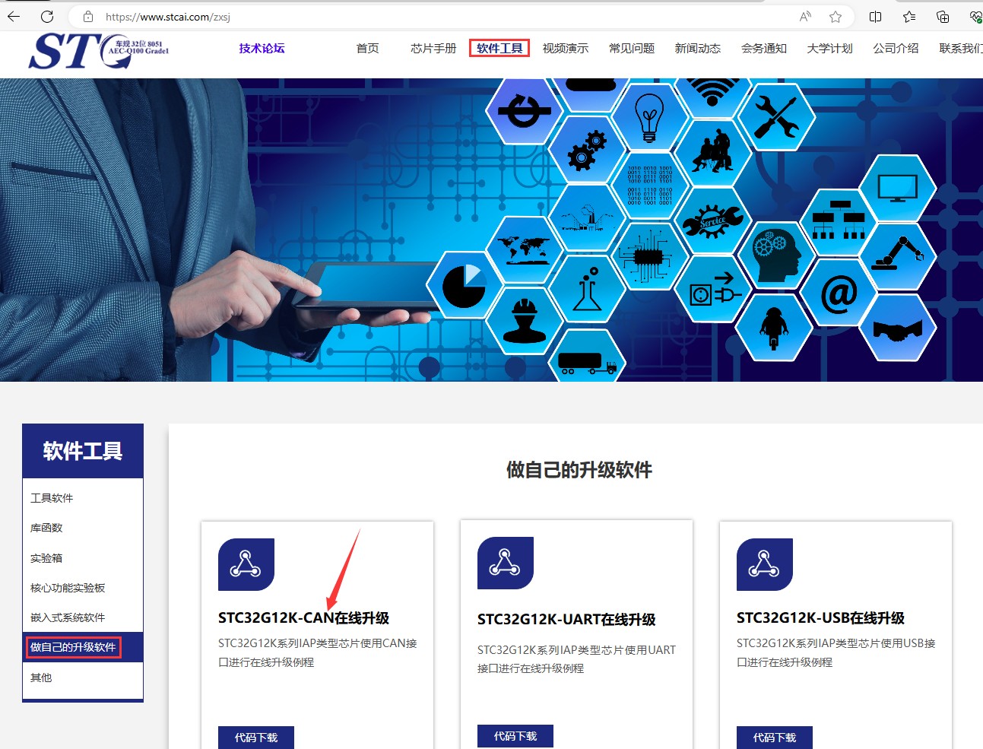
Task: Click the gears hexagon in the banner
Action: coord(586,150)
